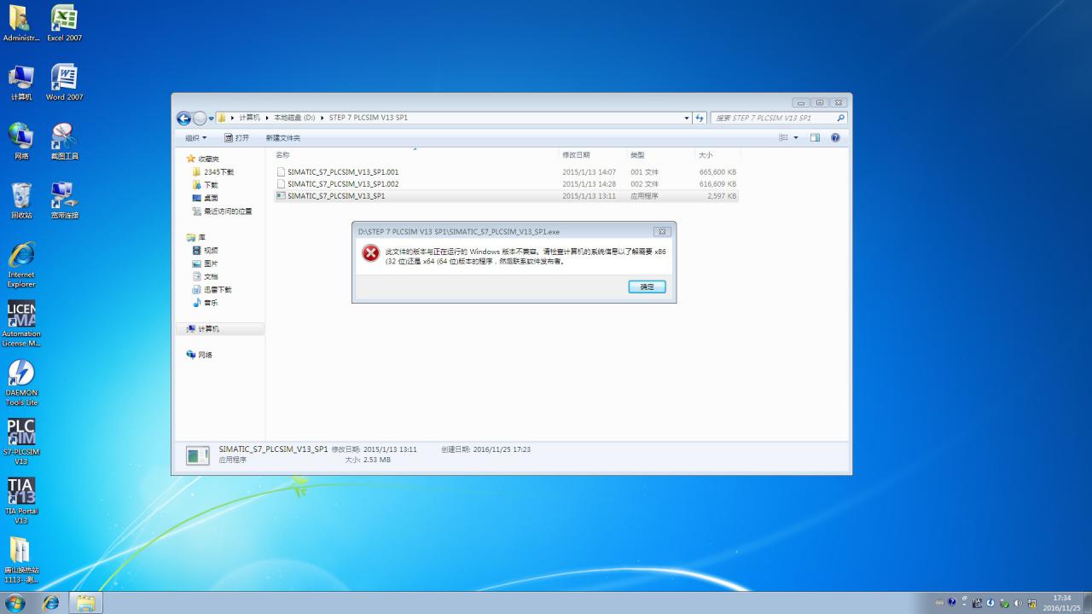
Task: Click the file thumbnail in details pane
Action: (197, 456)
